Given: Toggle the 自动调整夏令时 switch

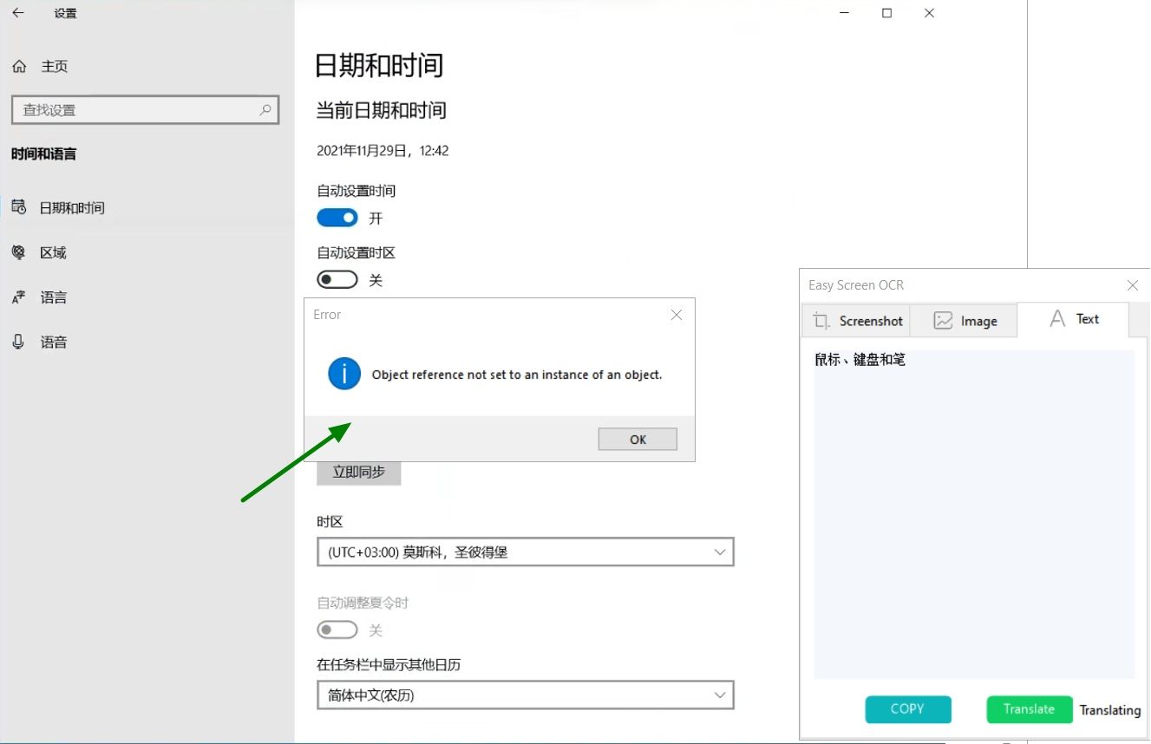Looking at the screenshot, I should point(337,630).
